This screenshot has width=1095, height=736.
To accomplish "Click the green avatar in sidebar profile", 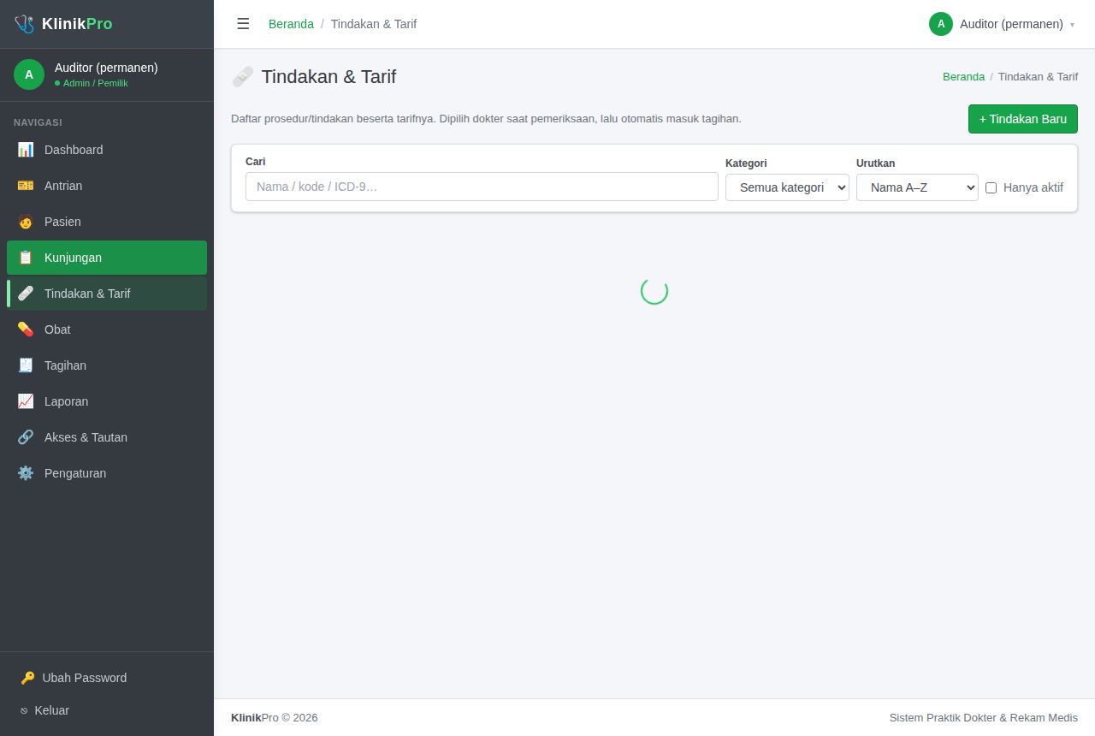I will 29,74.
